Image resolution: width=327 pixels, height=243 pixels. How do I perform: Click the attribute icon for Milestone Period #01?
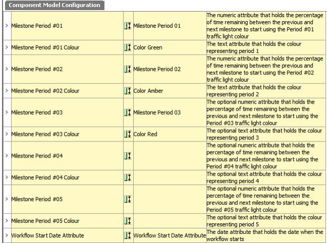128,26
